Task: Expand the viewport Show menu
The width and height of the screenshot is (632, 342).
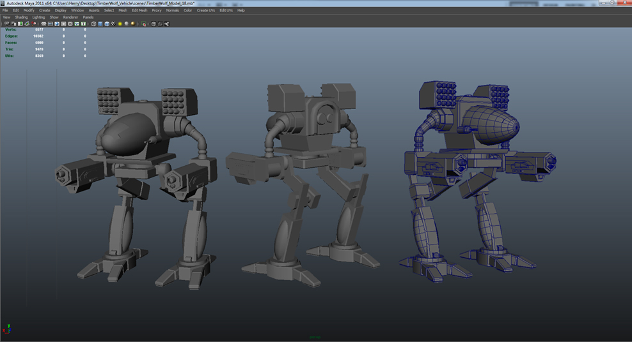Action: (x=54, y=17)
